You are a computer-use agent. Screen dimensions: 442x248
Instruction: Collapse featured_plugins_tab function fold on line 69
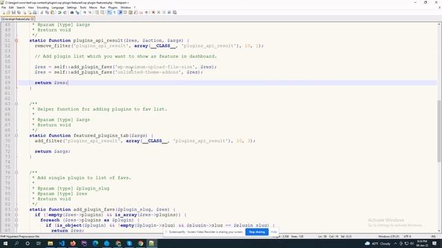(17, 136)
